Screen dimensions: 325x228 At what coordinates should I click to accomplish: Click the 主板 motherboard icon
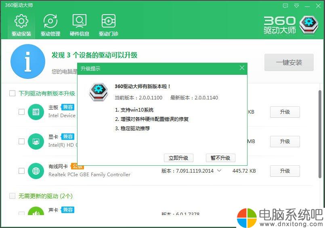click(x=36, y=112)
